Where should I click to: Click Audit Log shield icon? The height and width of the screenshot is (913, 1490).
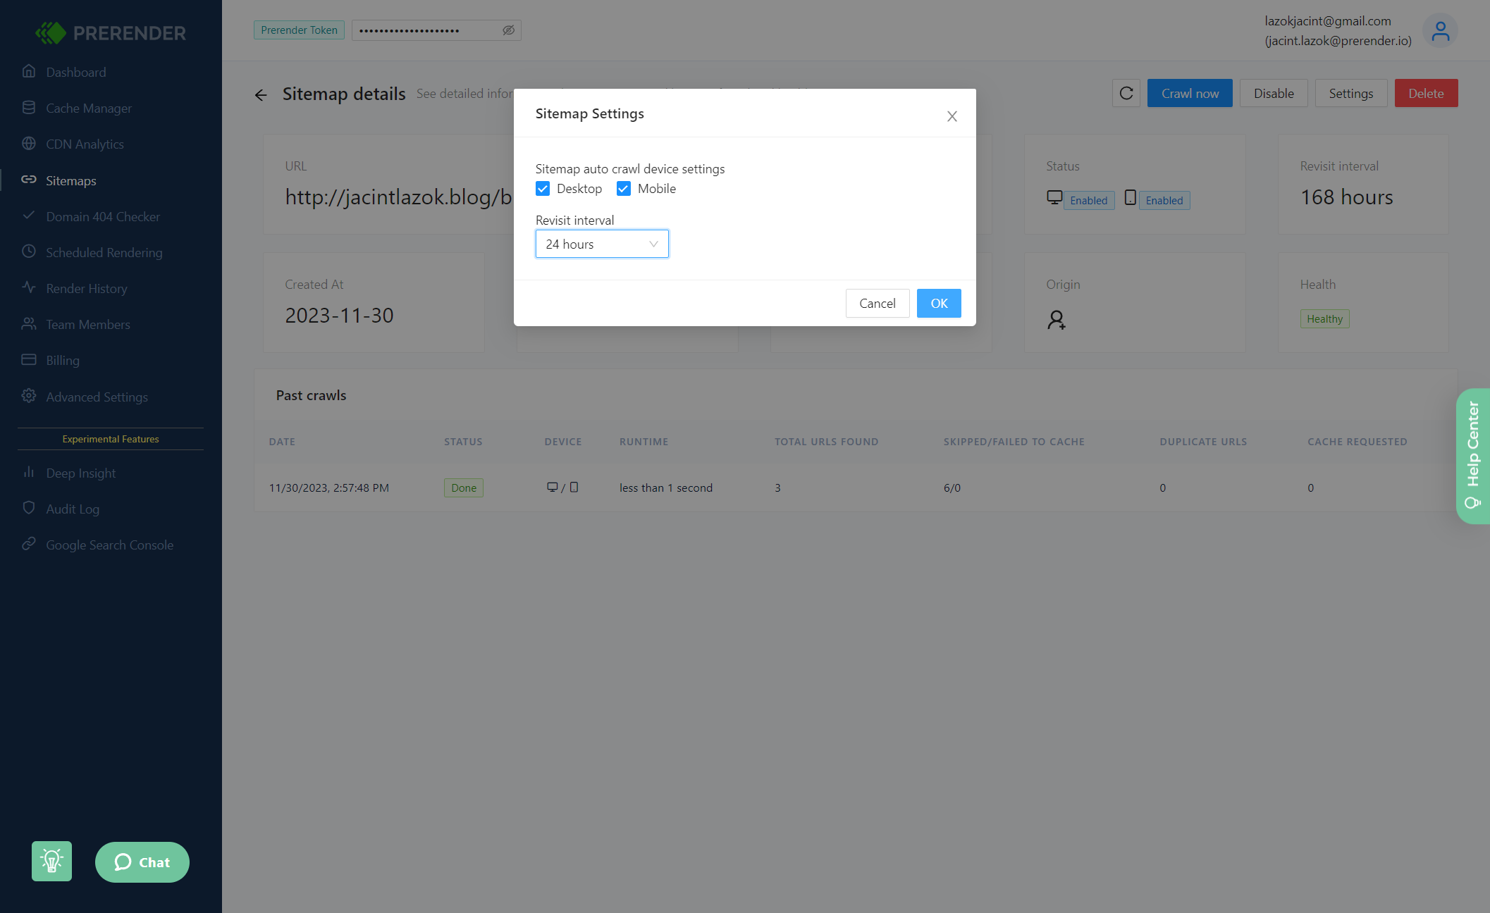pyautogui.click(x=29, y=508)
